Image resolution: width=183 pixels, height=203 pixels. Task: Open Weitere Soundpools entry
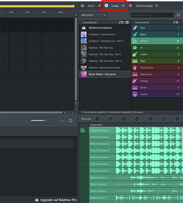pos(105,28)
